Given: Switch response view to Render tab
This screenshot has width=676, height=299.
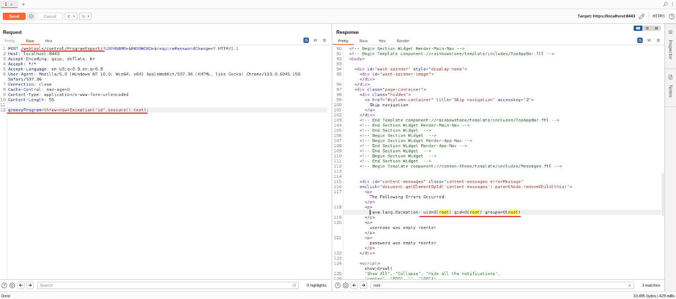Looking at the screenshot, I should (403, 41).
